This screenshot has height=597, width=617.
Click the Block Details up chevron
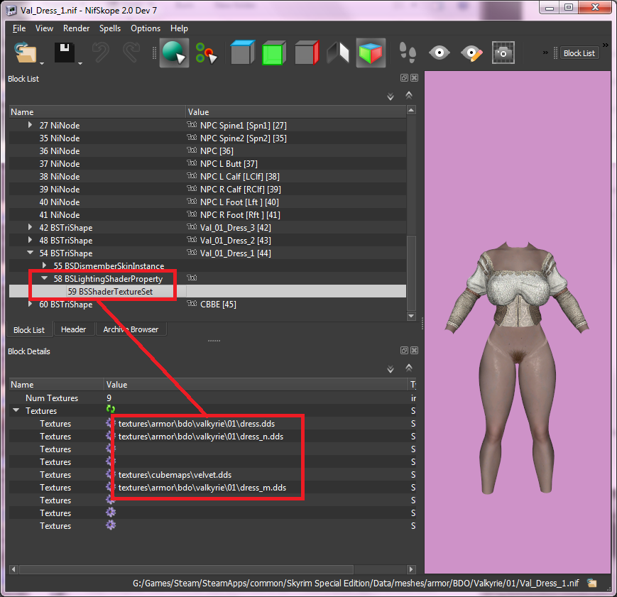pyautogui.click(x=409, y=368)
